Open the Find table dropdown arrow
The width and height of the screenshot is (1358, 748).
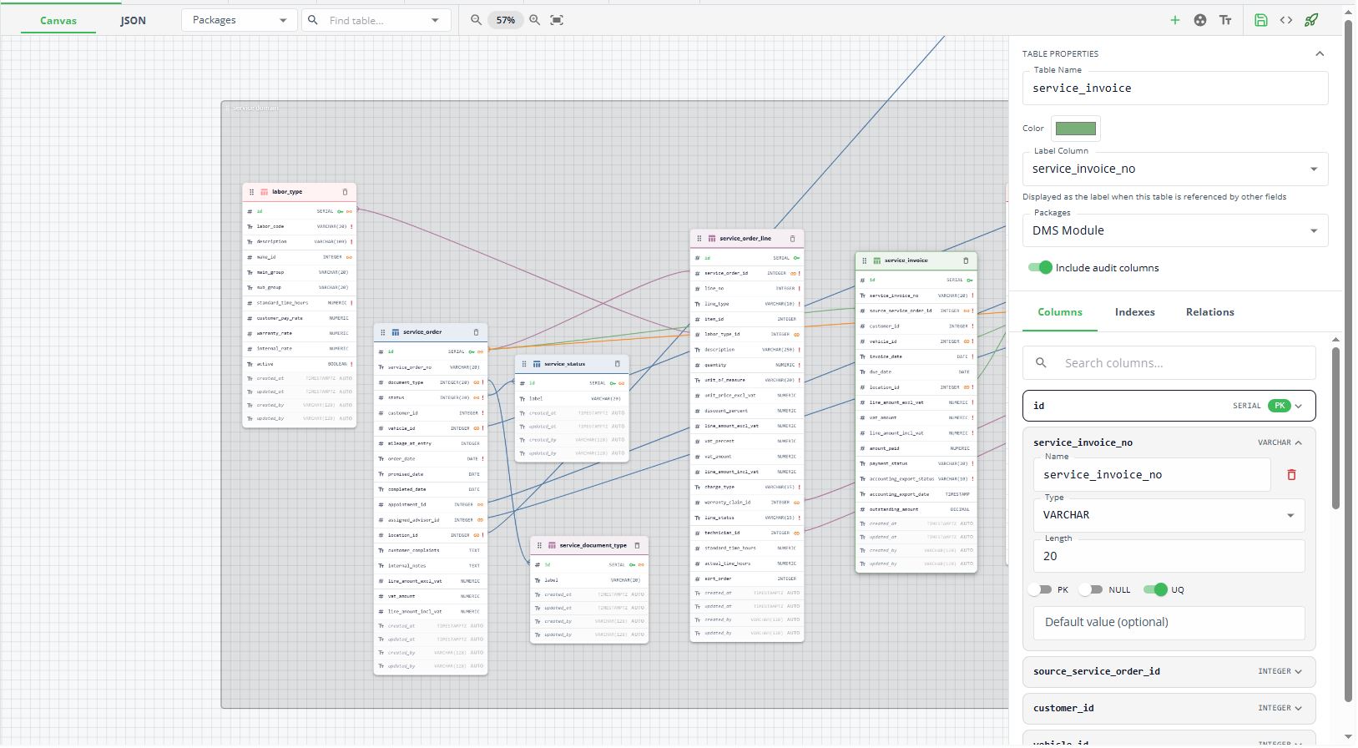(435, 20)
